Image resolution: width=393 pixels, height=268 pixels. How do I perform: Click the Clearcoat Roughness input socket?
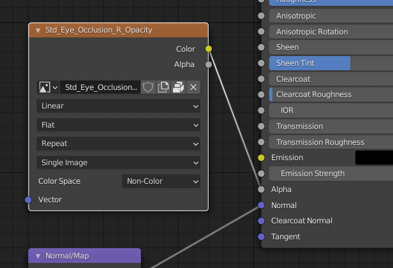point(261,94)
